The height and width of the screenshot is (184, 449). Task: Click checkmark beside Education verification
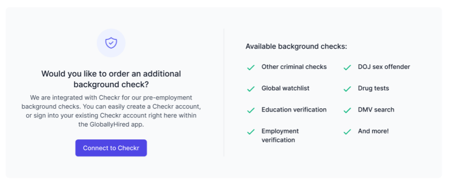(x=251, y=110)
